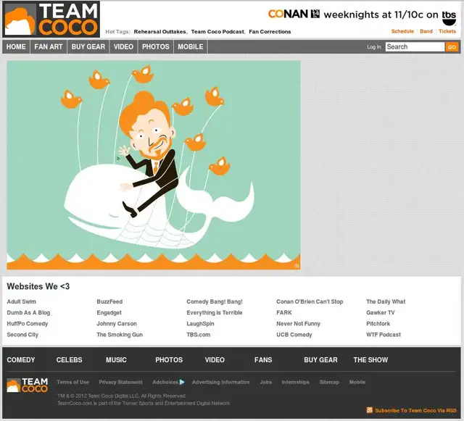Open Conan O'Brien Can't Stop link

point(310,301)
